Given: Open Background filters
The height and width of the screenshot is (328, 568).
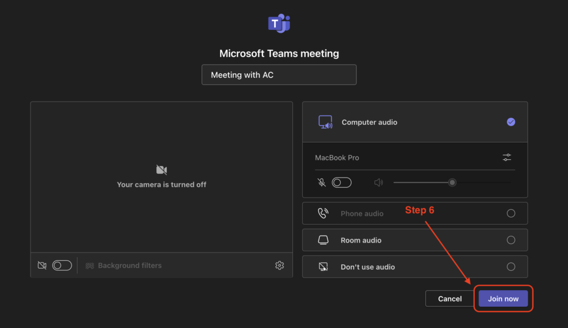Looking at the screenshot, I should pos(124,266).
